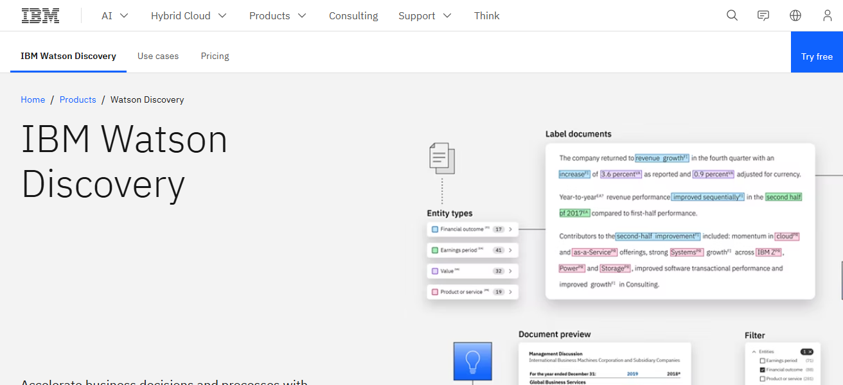The image size is (843, 385).
Task: Open the Support dropdown
Action: [425, 15]
